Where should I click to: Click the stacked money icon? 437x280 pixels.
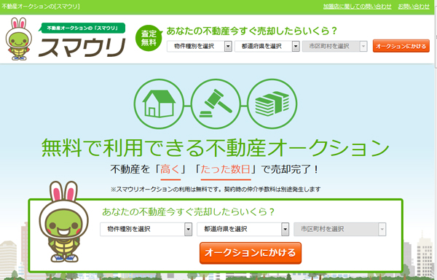tap(272, 104)
